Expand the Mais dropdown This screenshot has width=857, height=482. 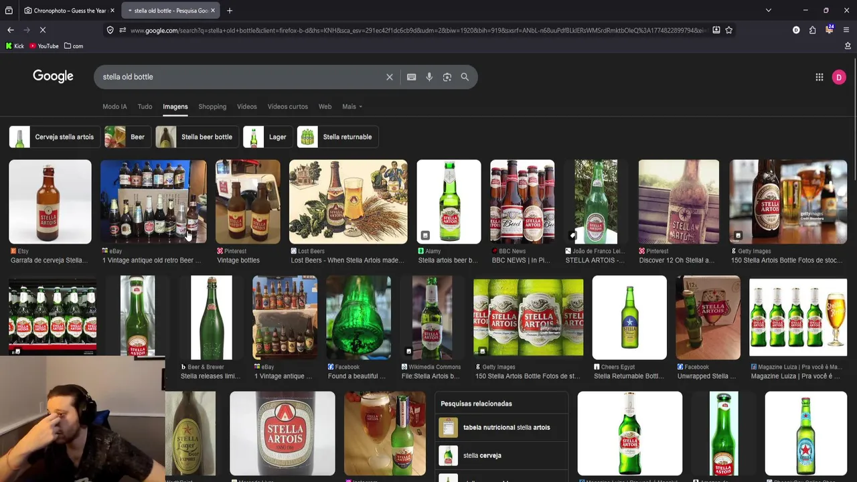click(352, 106)
